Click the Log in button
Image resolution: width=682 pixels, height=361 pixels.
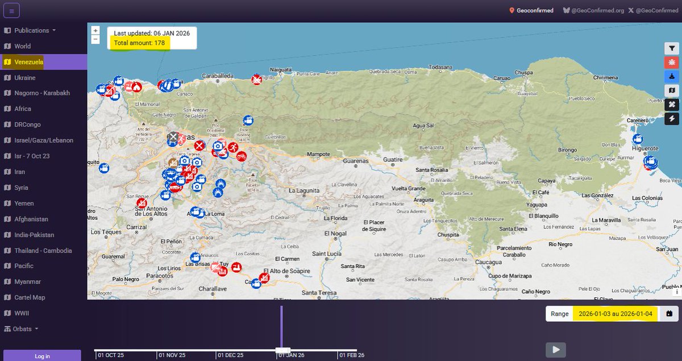click(x=42, y=356)
